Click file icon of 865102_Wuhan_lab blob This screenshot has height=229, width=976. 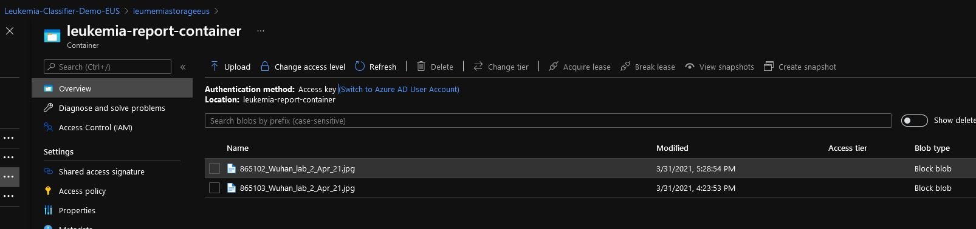pyautogui.click(x=231, y=168)
